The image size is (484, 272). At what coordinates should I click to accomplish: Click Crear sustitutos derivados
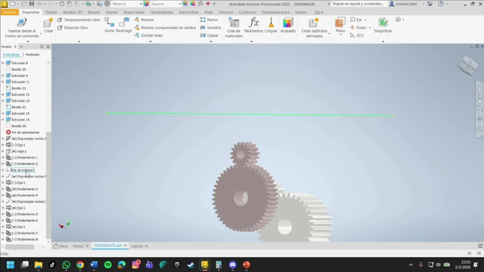click(x=314, y=28)
